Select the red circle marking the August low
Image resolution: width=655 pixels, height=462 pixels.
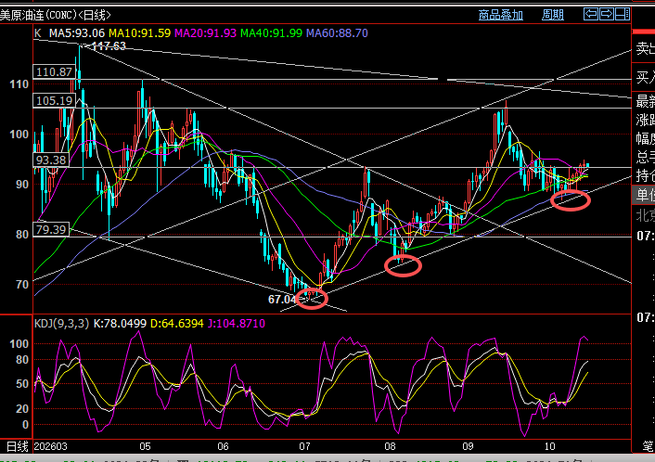pyautogui.click(x=403, y=265)
